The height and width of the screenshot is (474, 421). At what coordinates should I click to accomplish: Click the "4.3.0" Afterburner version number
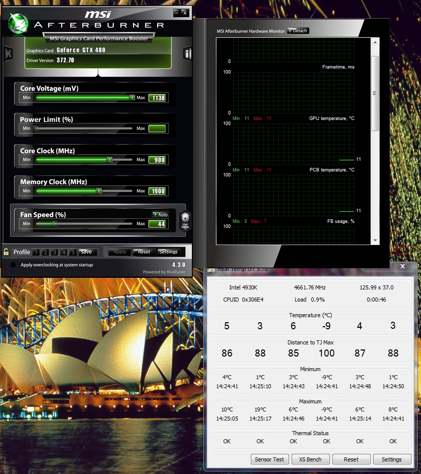click(x=179, y=265)
